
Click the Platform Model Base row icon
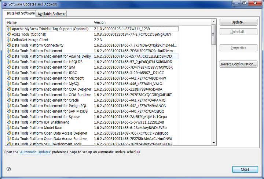click(x=9, y=128)
